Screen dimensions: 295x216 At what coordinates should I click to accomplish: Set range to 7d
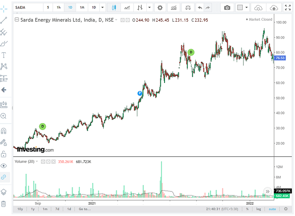(x=57, y=209)
